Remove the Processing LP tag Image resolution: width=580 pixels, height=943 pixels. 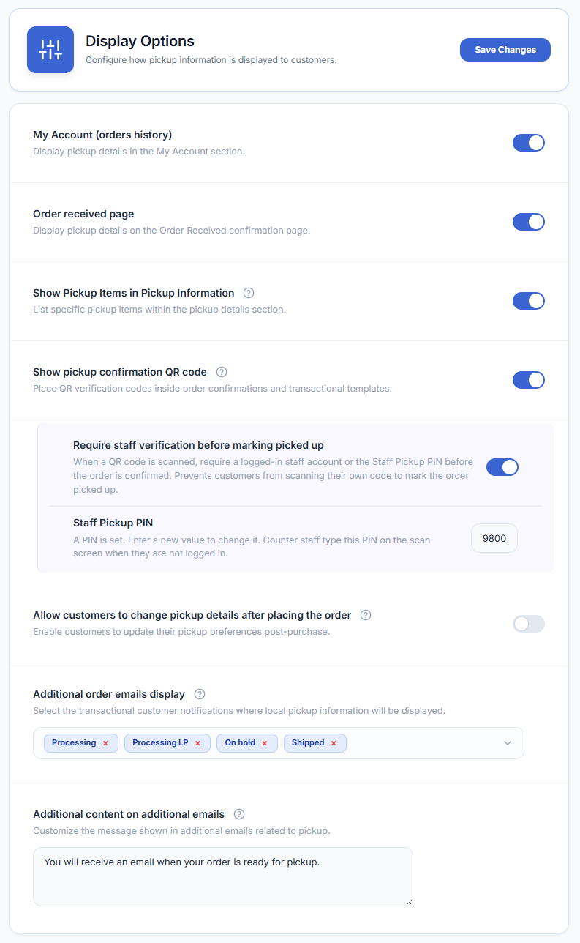click(197, 743)
